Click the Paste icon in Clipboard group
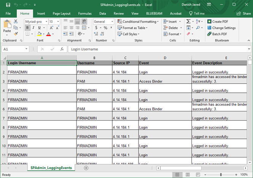The image size is (253, 178). pyautogui.click(x=7, y=25)
